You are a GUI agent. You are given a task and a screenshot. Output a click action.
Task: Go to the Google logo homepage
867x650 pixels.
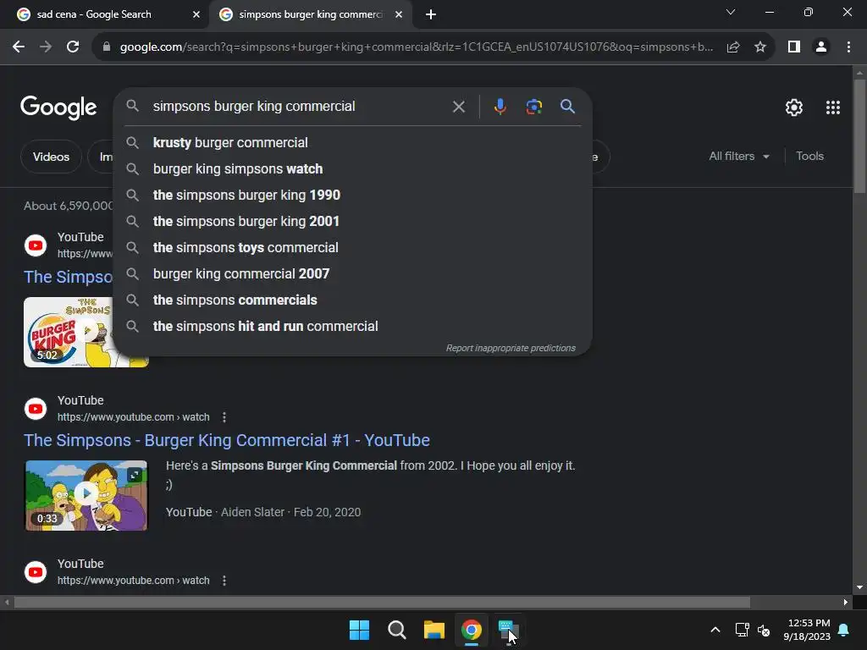click(x=58, y=107)
